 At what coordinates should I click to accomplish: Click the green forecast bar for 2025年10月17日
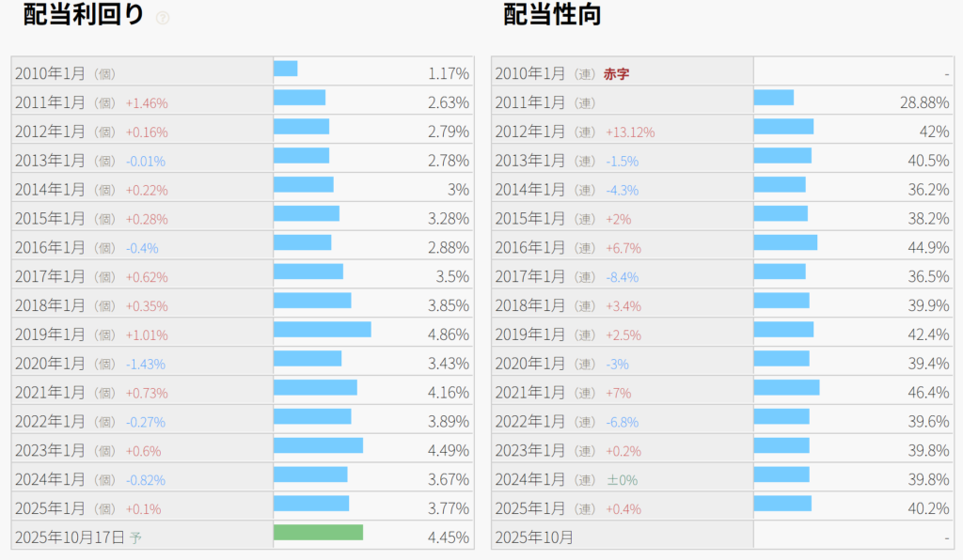click(318, 533)
